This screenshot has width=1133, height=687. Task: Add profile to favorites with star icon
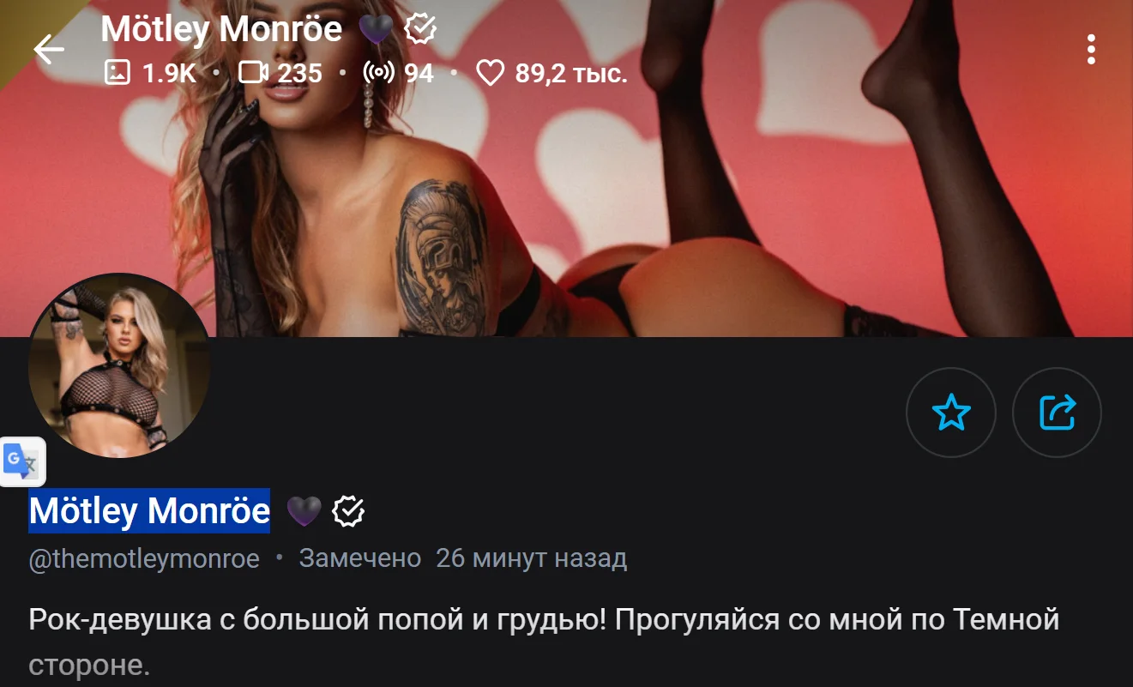point(951,413)
